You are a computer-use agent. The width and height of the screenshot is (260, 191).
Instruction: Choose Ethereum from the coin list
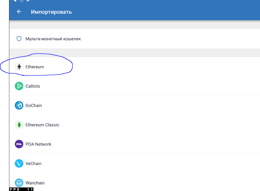(x=135, y=67)
